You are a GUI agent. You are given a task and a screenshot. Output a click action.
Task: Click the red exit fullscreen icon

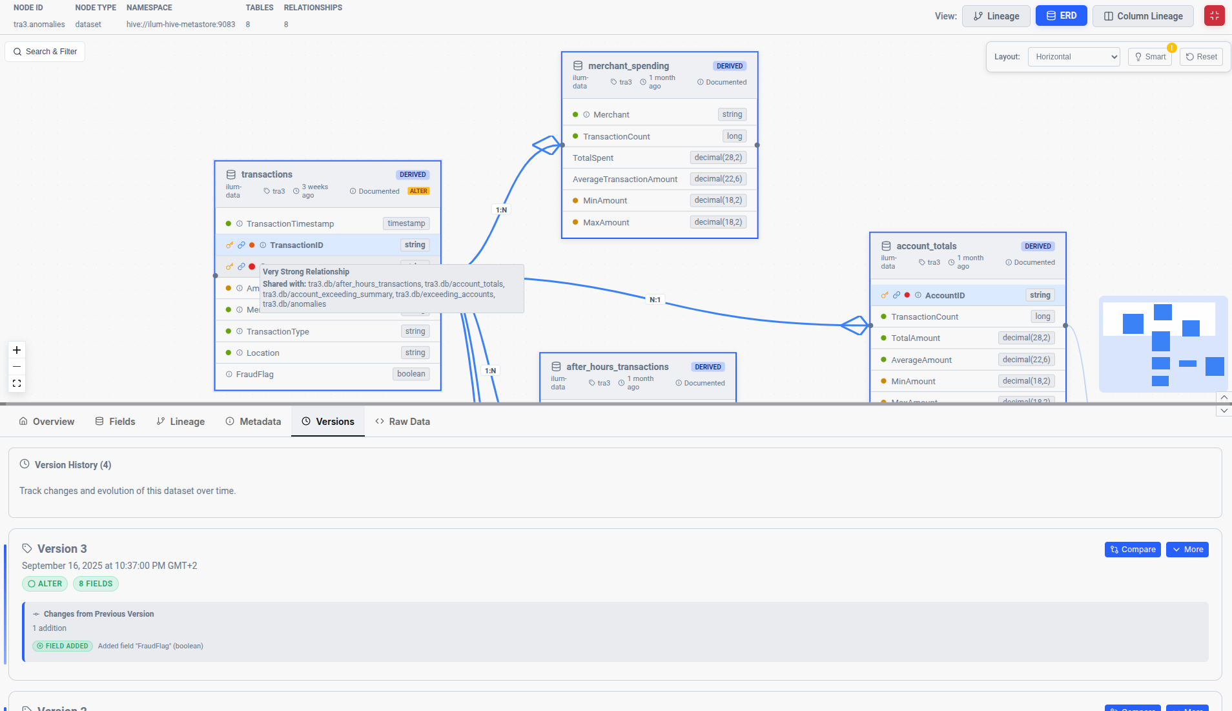pyautogui.click(x=1214, y=16)
